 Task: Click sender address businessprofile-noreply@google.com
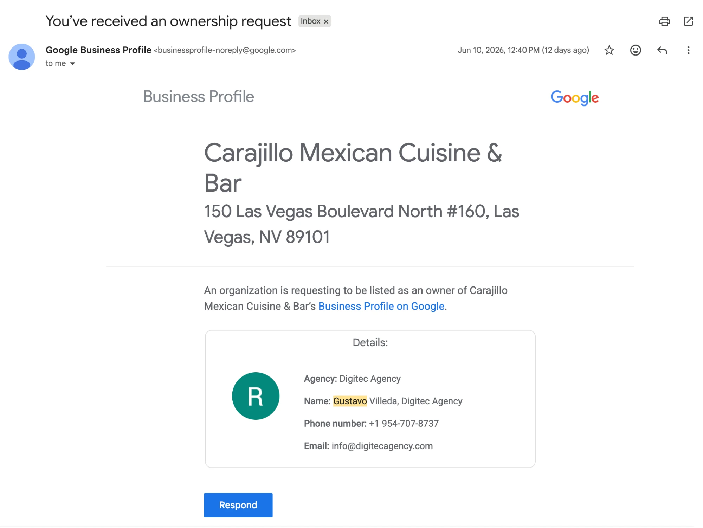[x=225, y=50]
